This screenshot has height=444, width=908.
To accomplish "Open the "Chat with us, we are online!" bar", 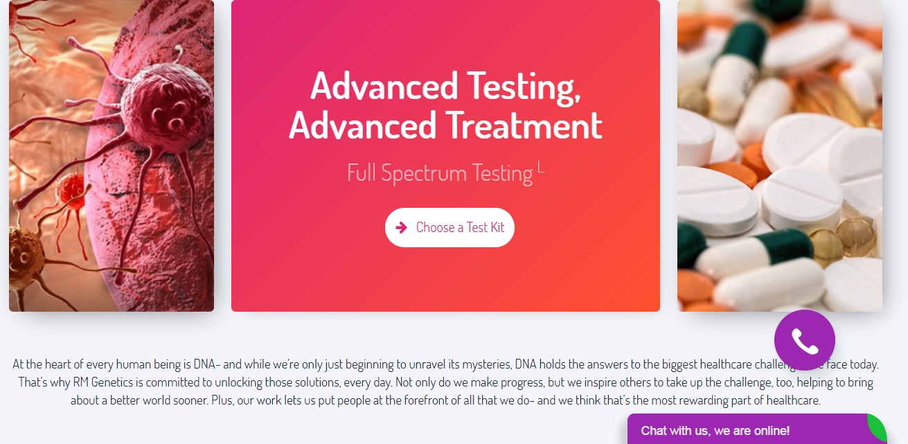I will pos(715,430).
